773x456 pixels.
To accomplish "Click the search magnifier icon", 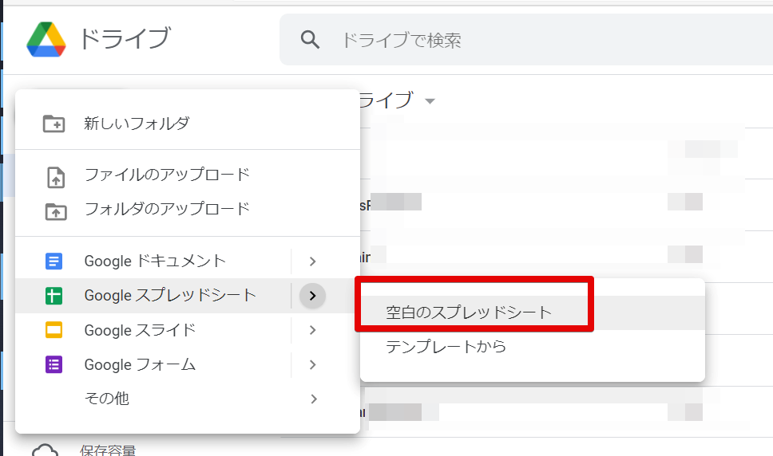I will (310, 40).
